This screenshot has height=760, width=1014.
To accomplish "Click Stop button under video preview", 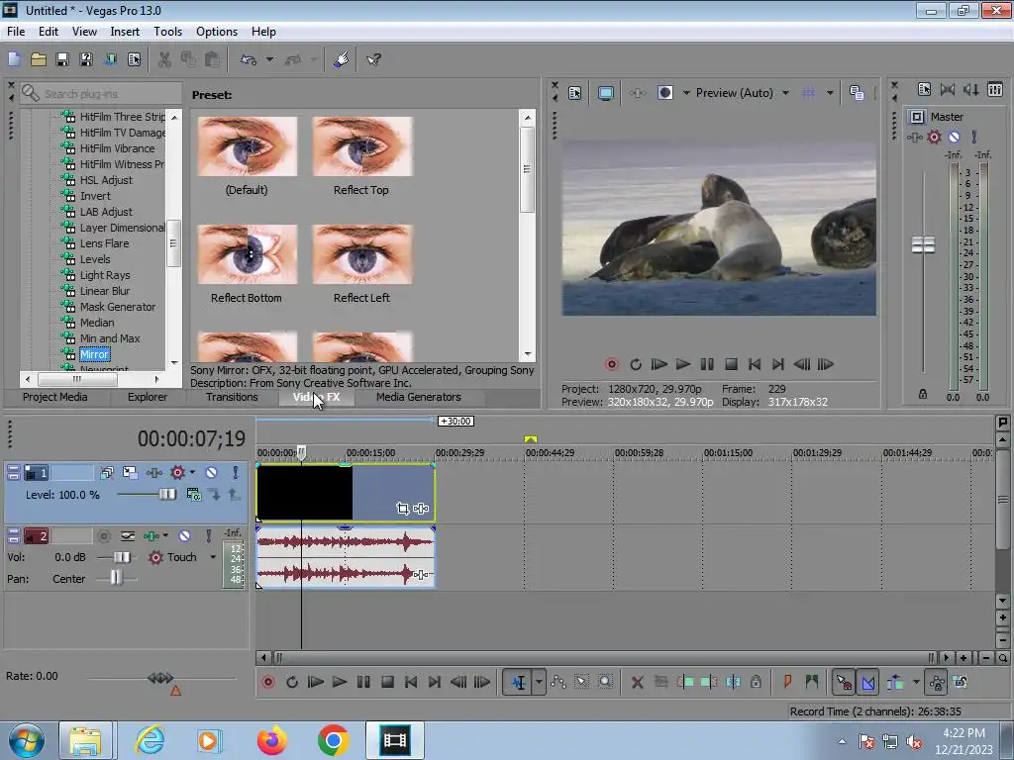I will pos(731,364).
